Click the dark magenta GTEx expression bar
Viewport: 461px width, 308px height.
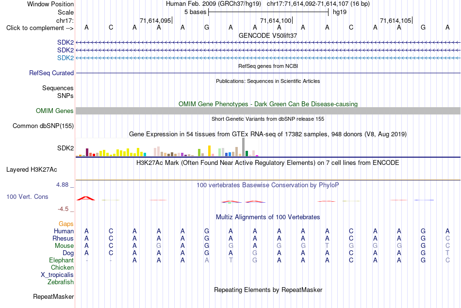coord(87,152)
